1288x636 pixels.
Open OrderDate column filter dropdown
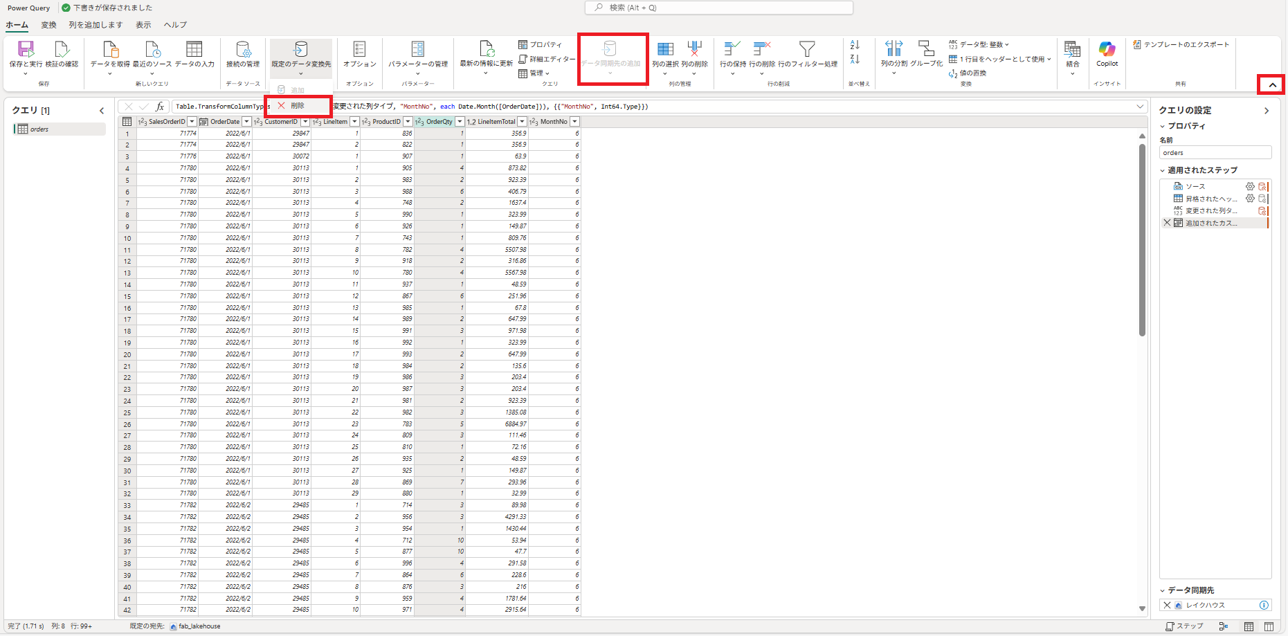pyautogui.click(x=246, y=122)
